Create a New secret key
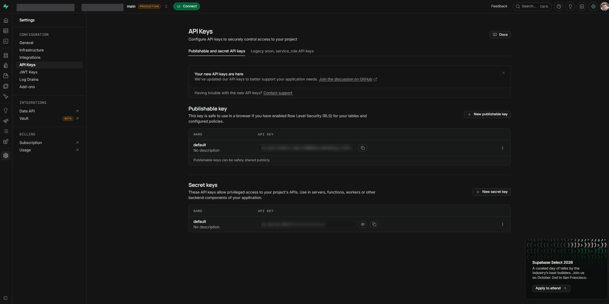The width and height of the screenshot is (609, 304). pyautogui.click(x=492, y=192)
